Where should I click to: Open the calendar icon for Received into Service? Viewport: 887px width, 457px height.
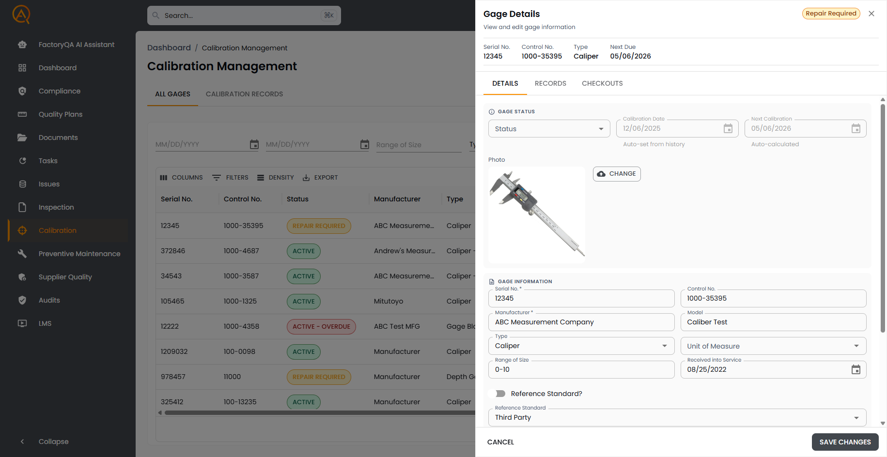tap(856, 369)
